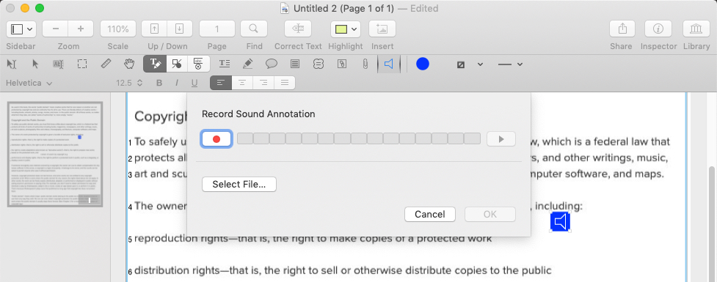717x282 pixels.
Task: Choose the speech bubble comment tool
Action: pos(272,64)
